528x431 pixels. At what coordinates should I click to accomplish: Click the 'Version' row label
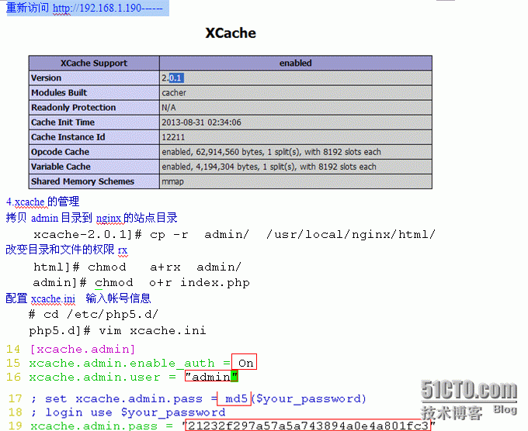[x=46, y=78]
